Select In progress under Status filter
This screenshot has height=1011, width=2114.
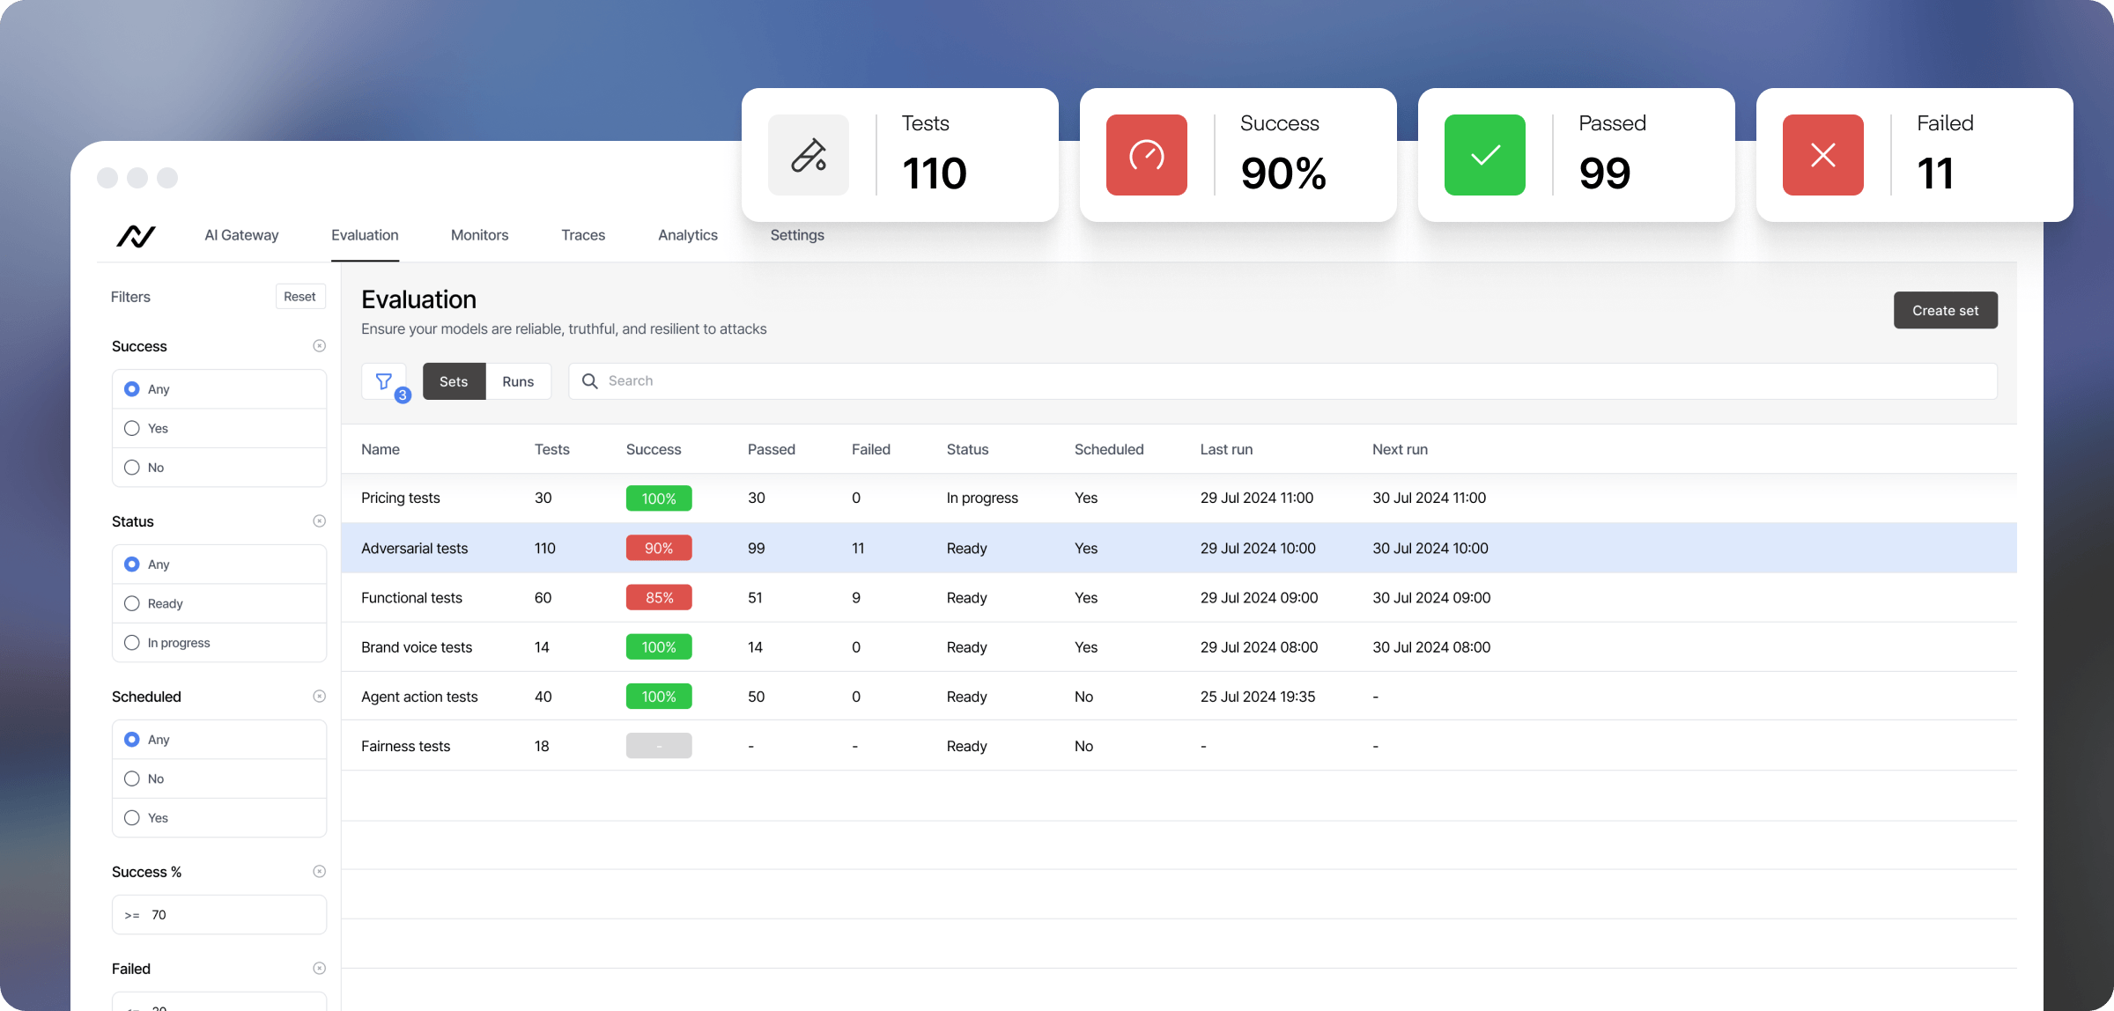click(219, 643)
